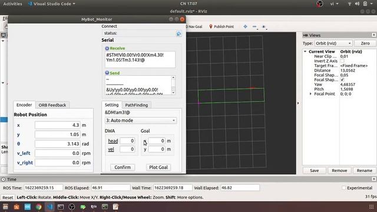
Task: Click the Wall Elapsed field
Action: pyautogui.click(x=240, y=188)
